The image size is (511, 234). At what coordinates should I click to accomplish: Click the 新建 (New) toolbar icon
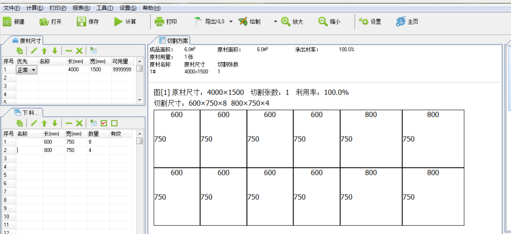pyautogui.click(x=7, y=22)
